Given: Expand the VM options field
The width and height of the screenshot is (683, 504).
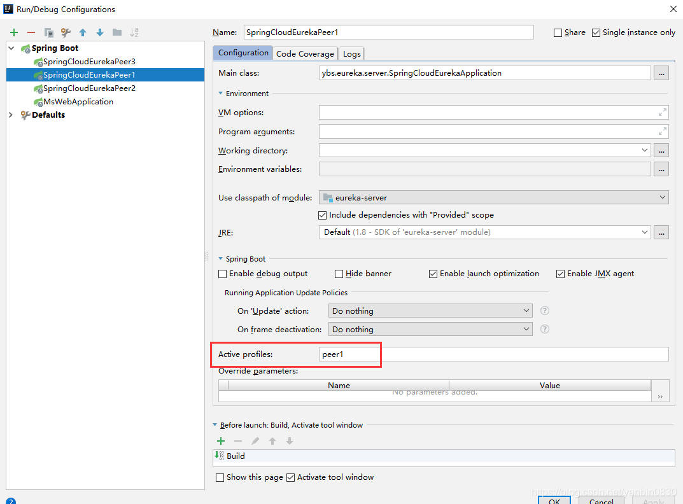Looking at the screenshot, I should [x=662, y=113].
